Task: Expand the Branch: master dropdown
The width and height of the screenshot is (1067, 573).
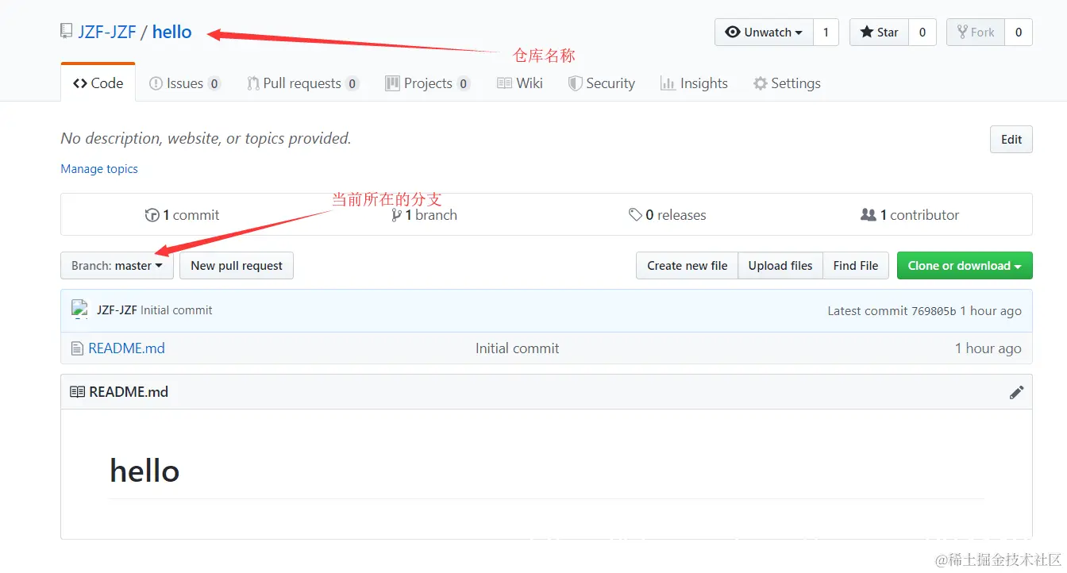Action: point(117,266)
